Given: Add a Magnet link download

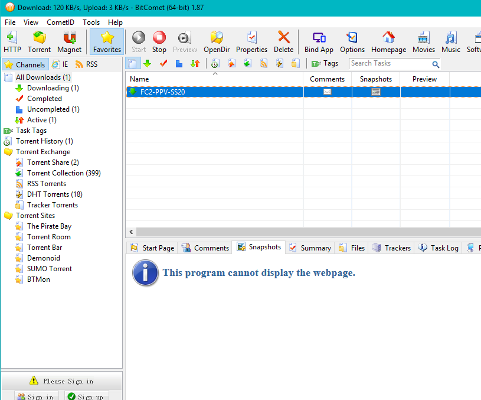Looking at the screenshot, I should (x=69, y=42).
